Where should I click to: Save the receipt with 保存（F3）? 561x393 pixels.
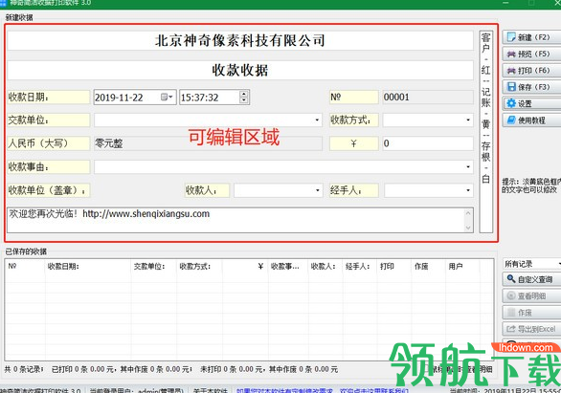(531, 87)
